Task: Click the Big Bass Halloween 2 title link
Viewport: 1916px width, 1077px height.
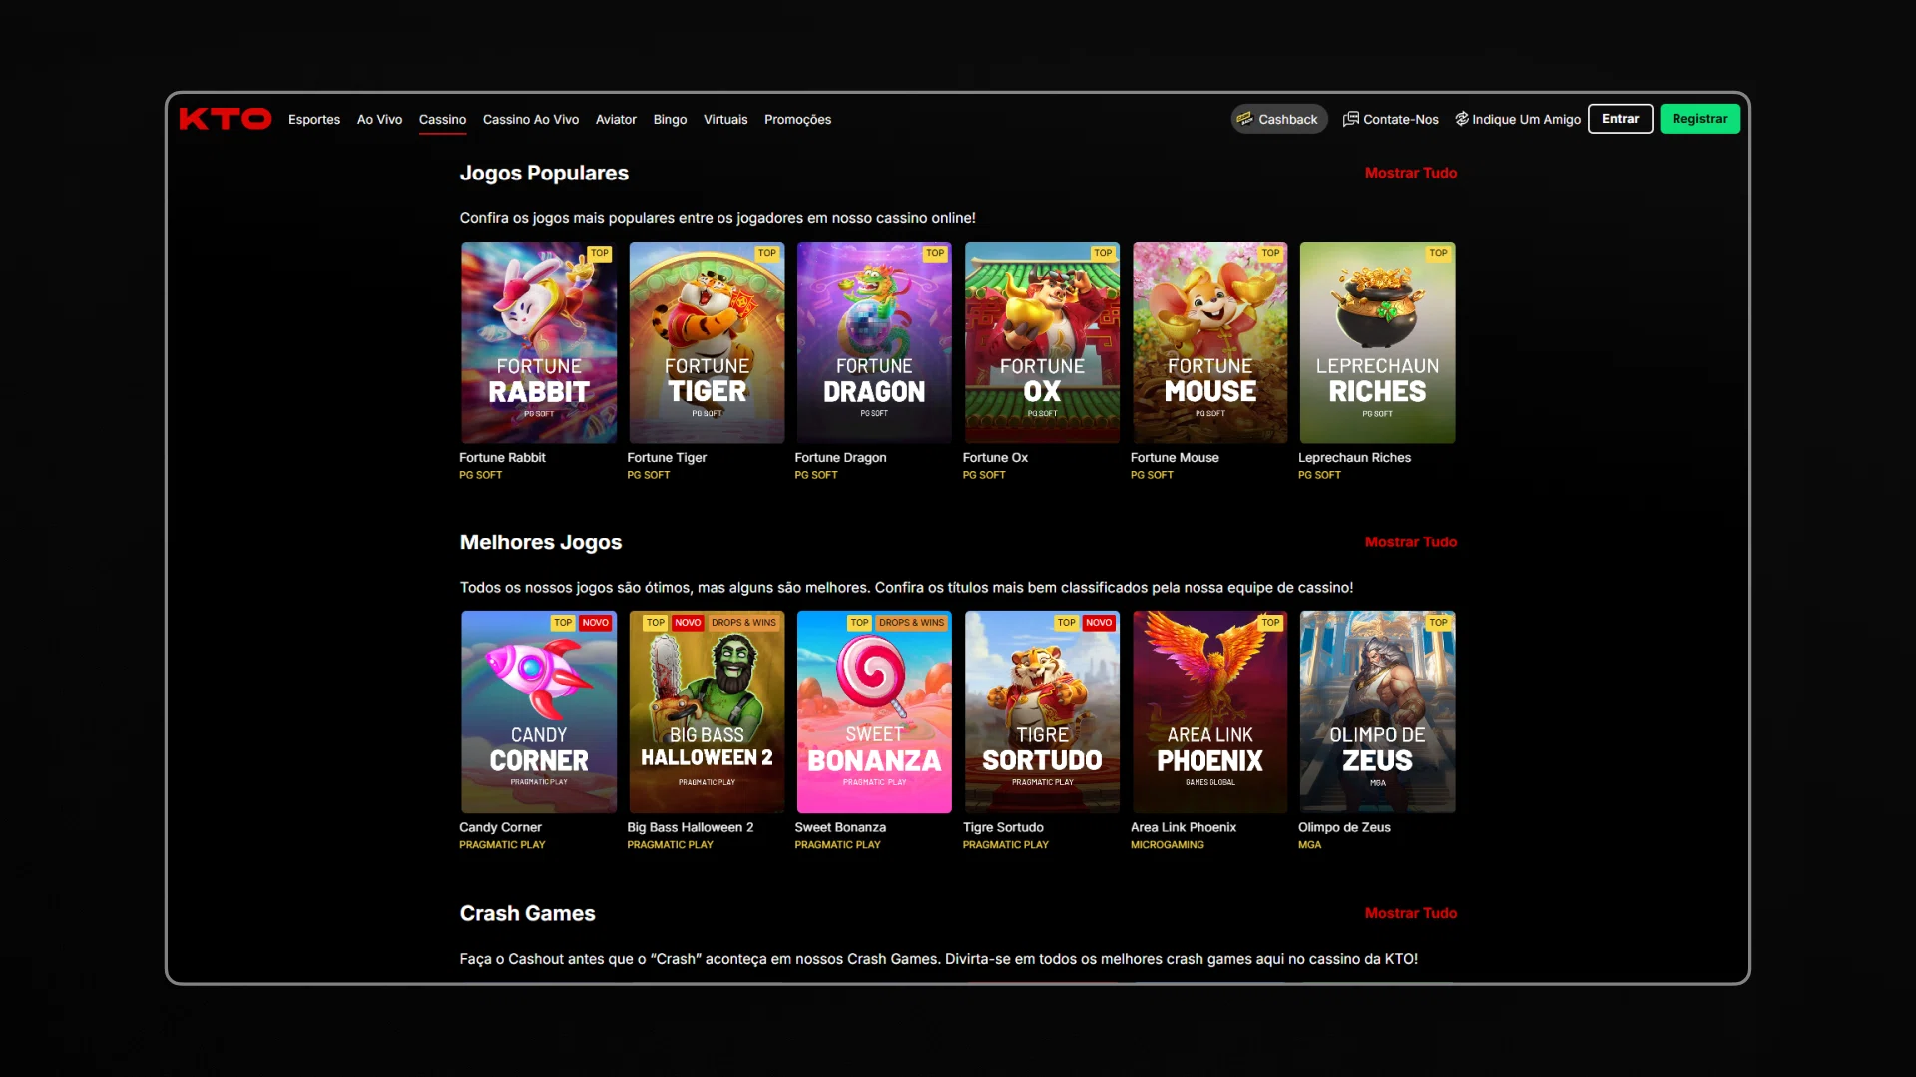Action: click(690, 827)
